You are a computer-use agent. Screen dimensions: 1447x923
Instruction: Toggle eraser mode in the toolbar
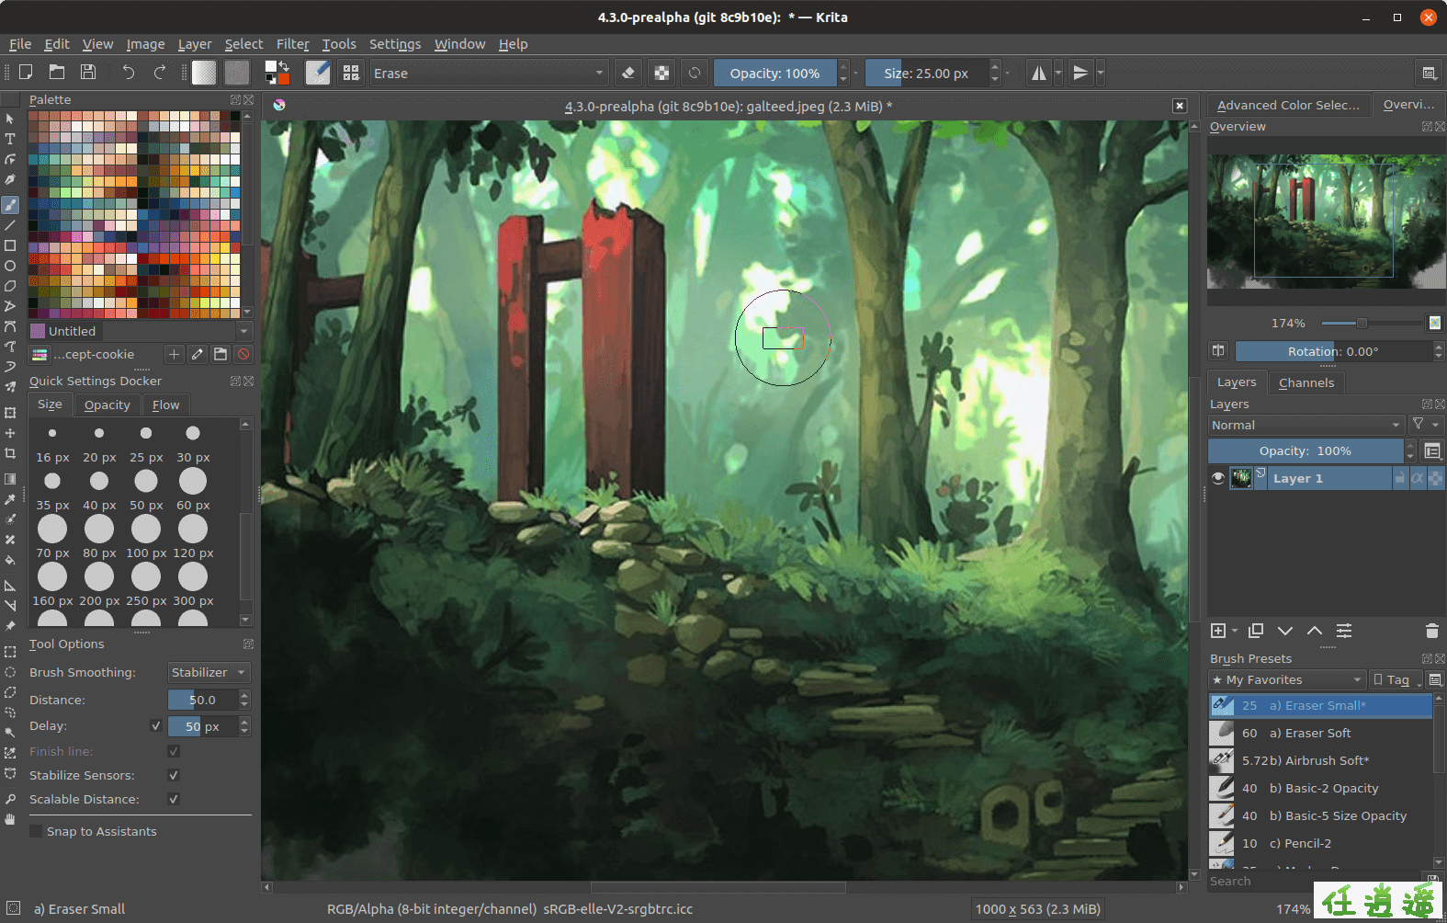[628, 73]
